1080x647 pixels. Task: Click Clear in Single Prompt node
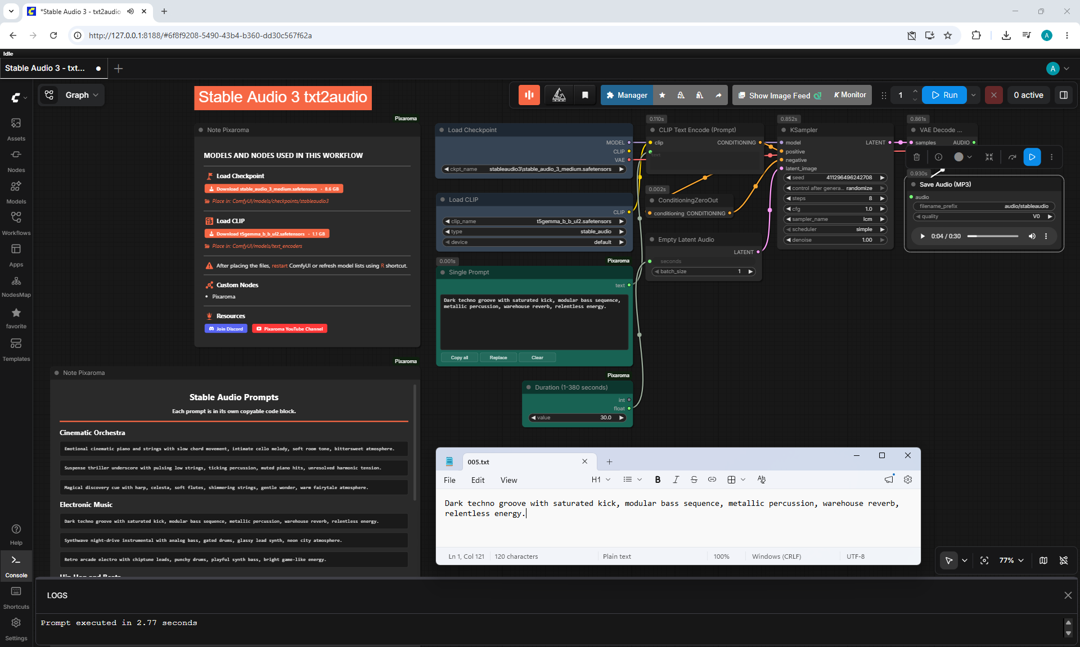pyautogui.click(x=537, y=358)
